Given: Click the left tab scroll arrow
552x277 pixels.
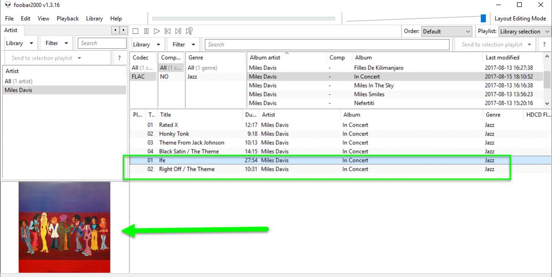Looking at the screenshot, I should coord(116,30).
